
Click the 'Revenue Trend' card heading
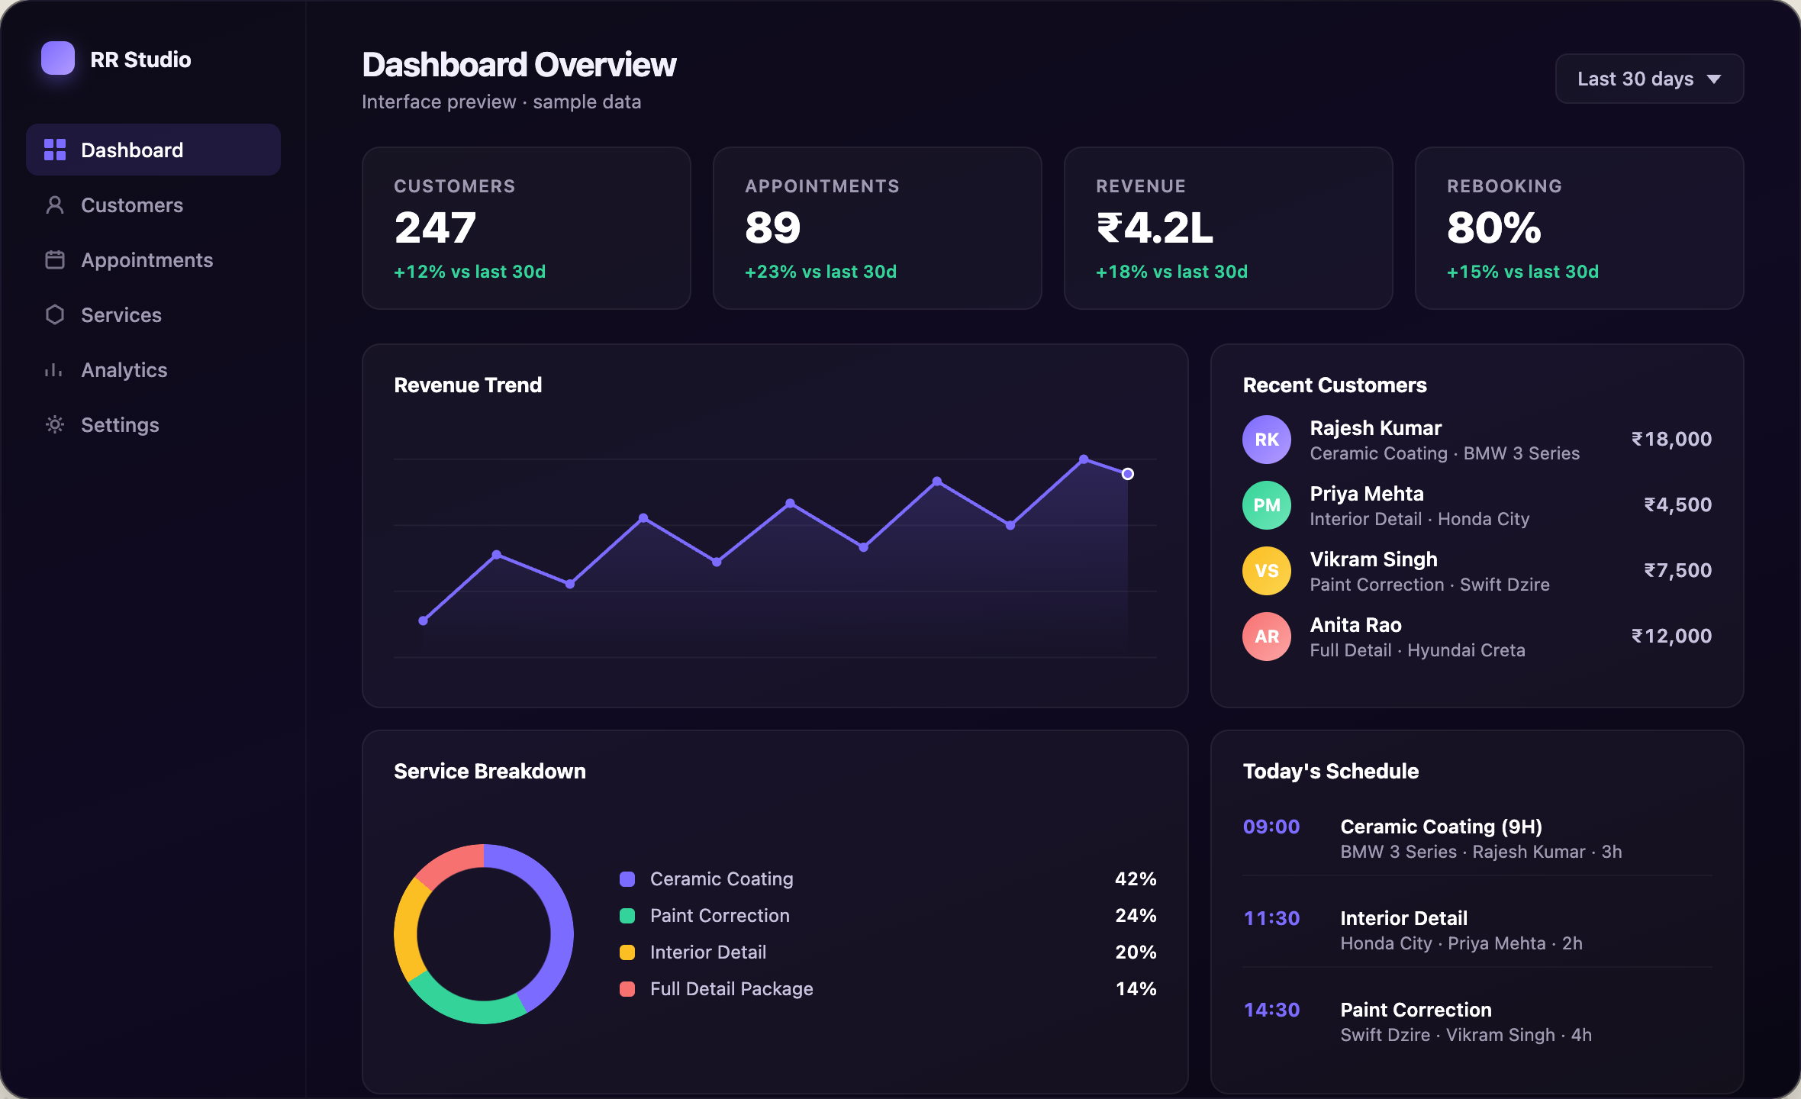click(468, 385)
